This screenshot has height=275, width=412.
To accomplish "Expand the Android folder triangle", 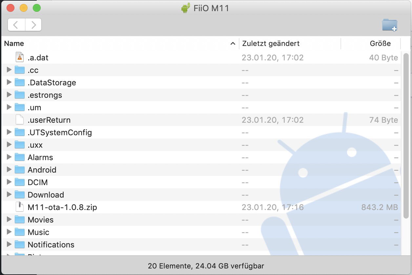I will 9,170.
